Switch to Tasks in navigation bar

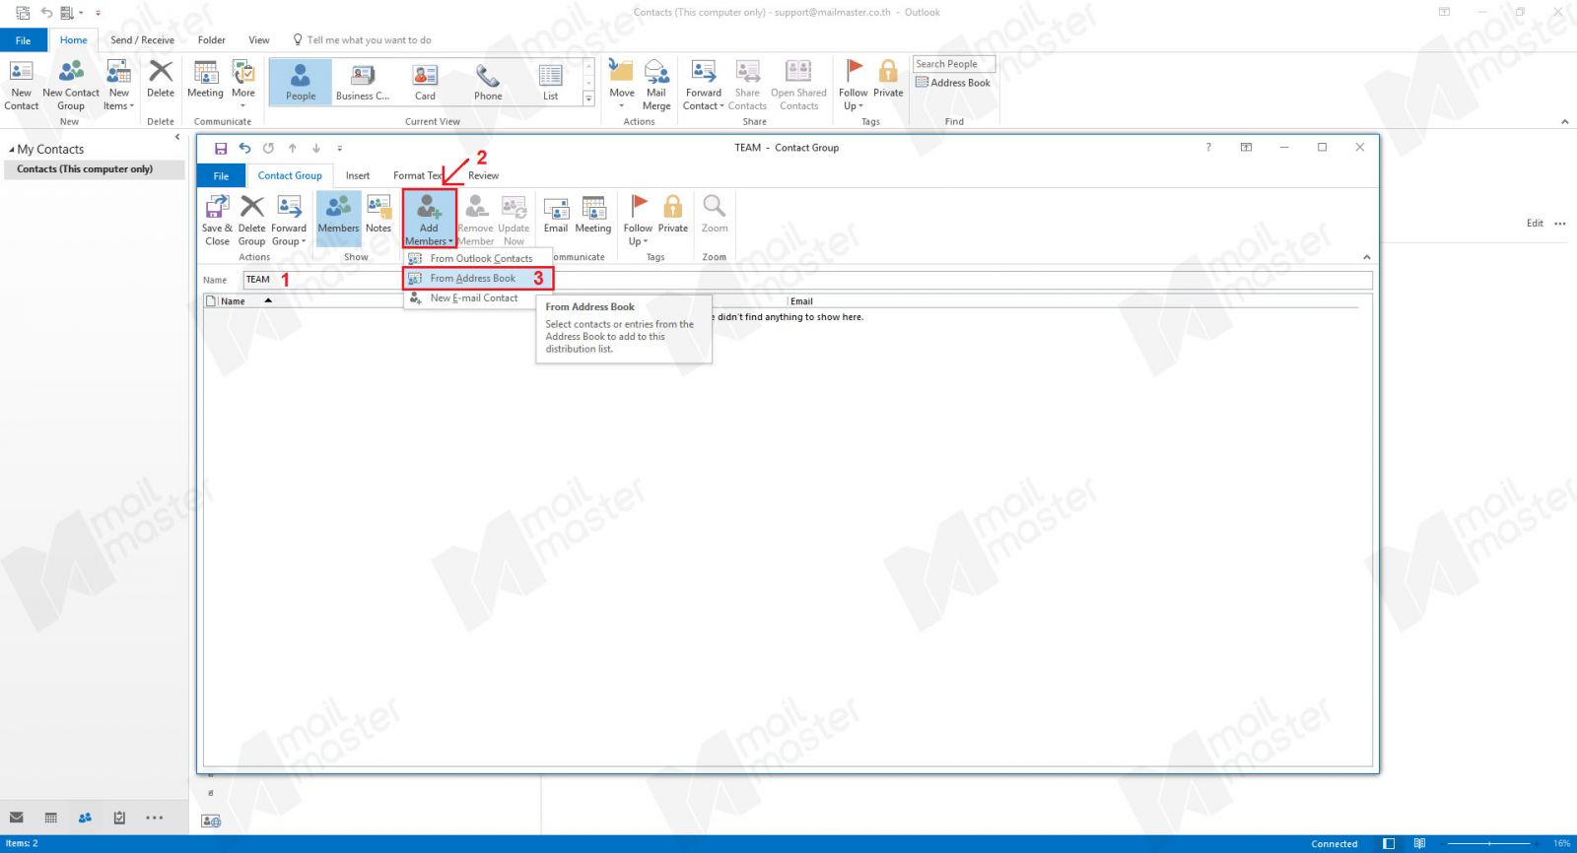(119, 818)
